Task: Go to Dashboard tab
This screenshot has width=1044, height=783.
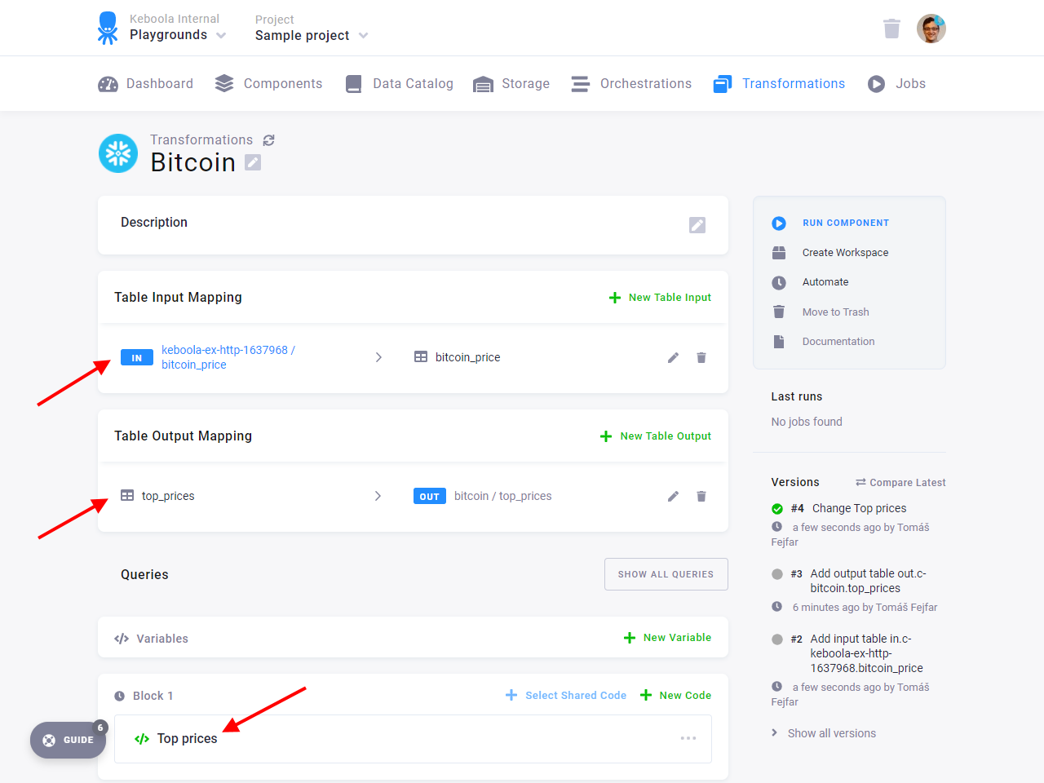Action: click(146, 83)
